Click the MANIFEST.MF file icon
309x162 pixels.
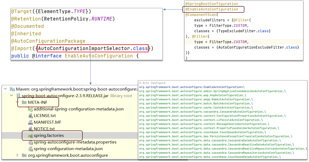pyautogui.click(x=30, y=122)
